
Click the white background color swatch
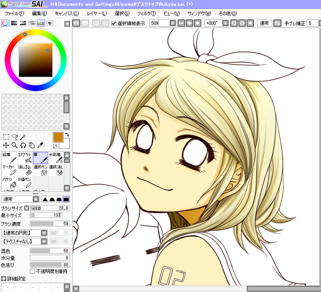click(67, 145)
